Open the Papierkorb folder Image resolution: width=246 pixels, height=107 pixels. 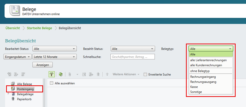(x=24, y=99)
